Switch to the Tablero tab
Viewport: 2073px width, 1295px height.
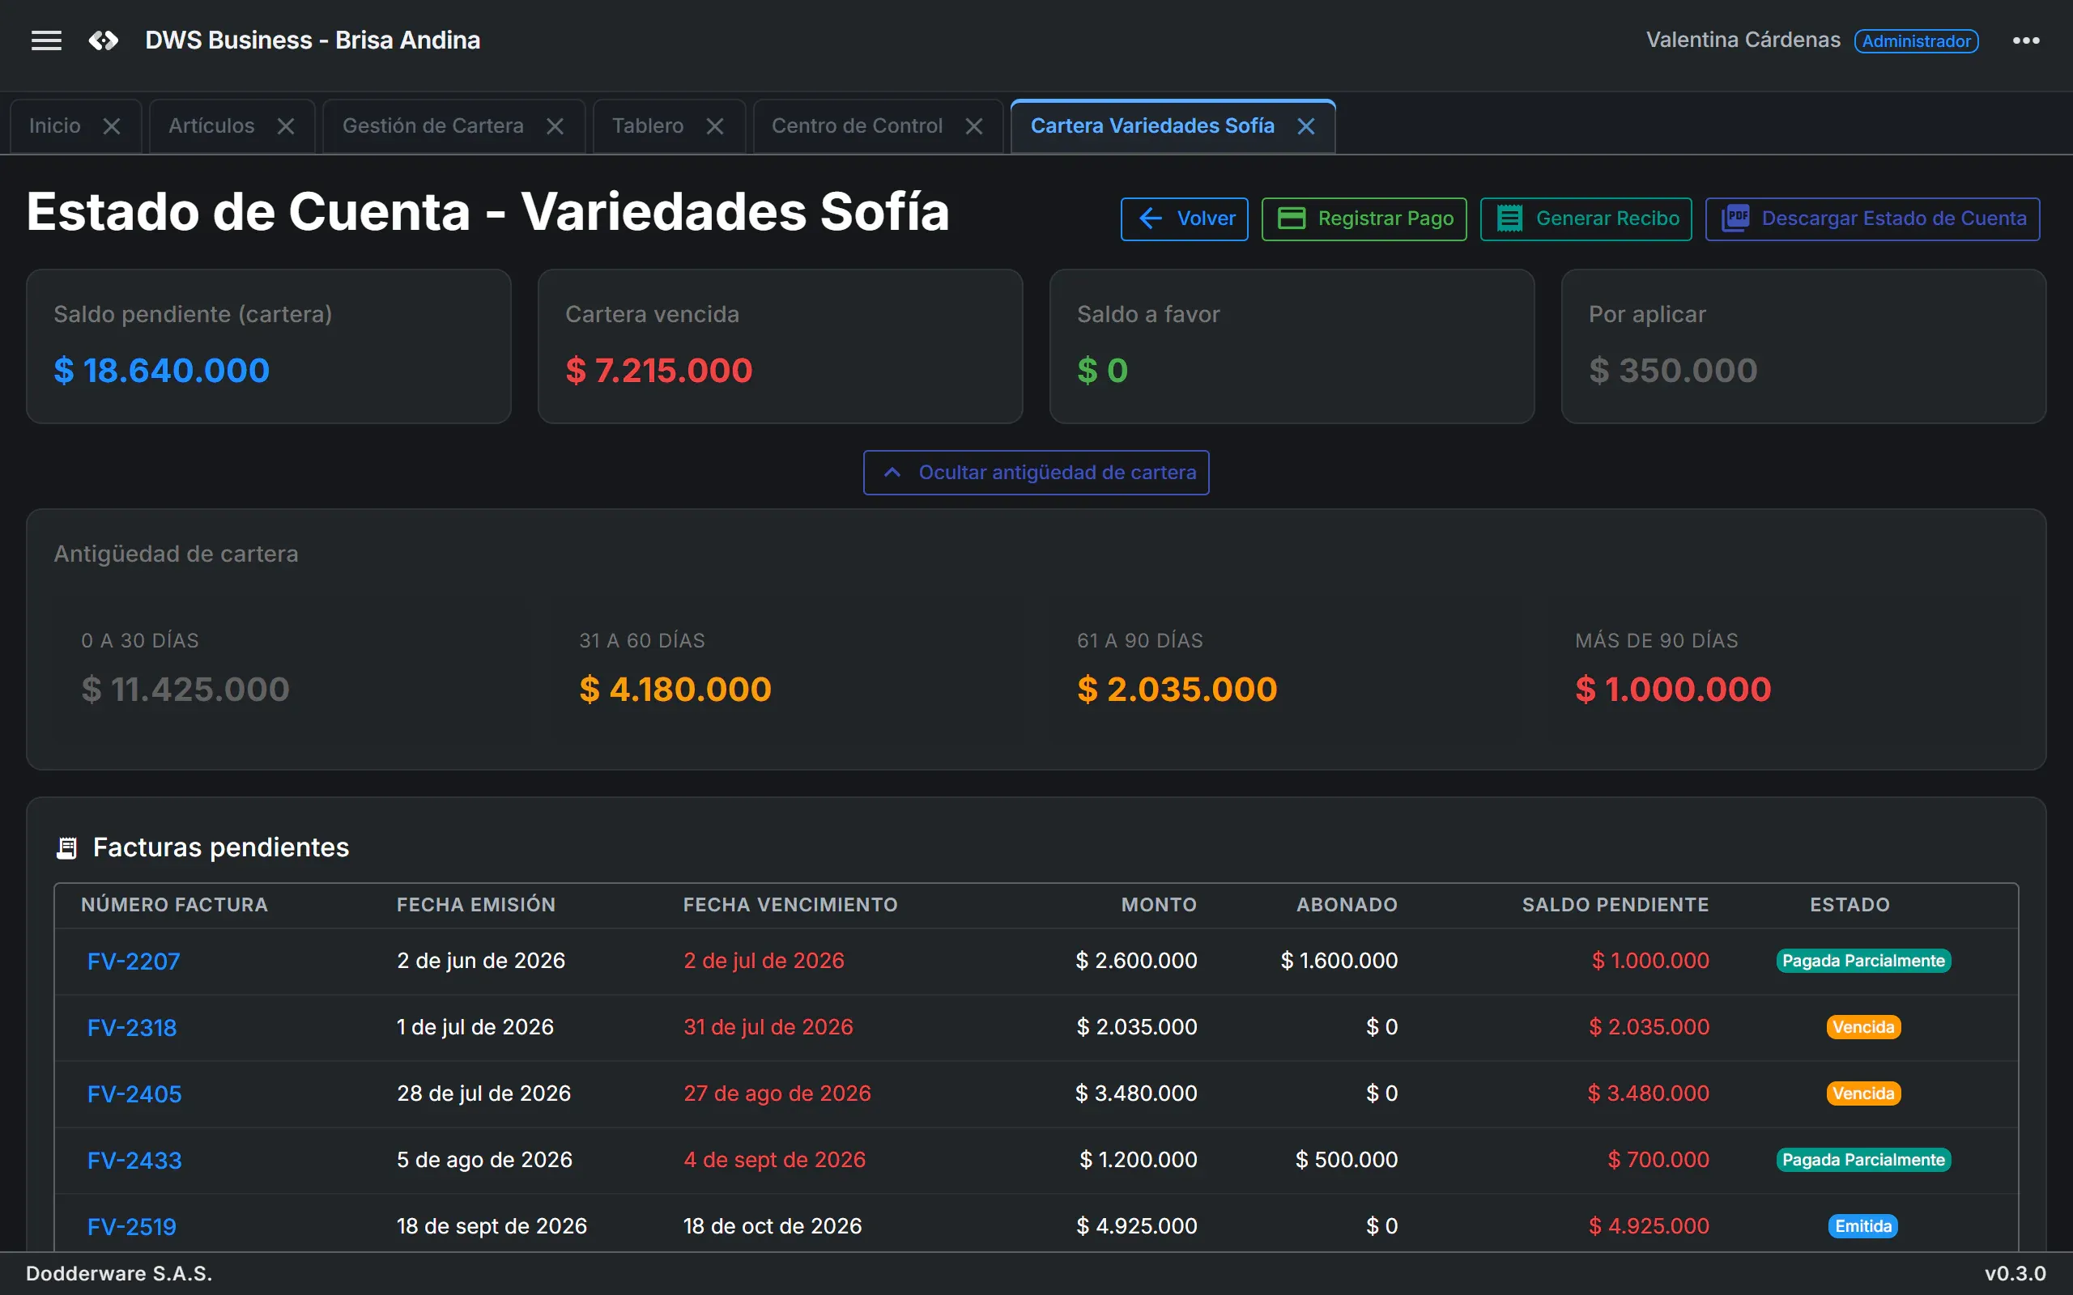[x=648, y=126]
